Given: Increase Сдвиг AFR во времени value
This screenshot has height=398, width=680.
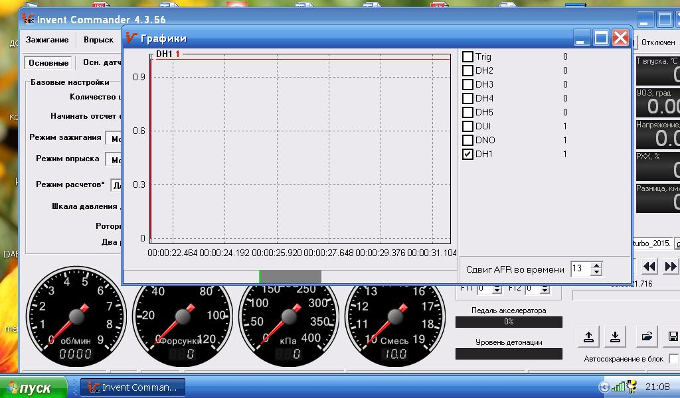Looking at the screenshot, I should coord(597,265).
